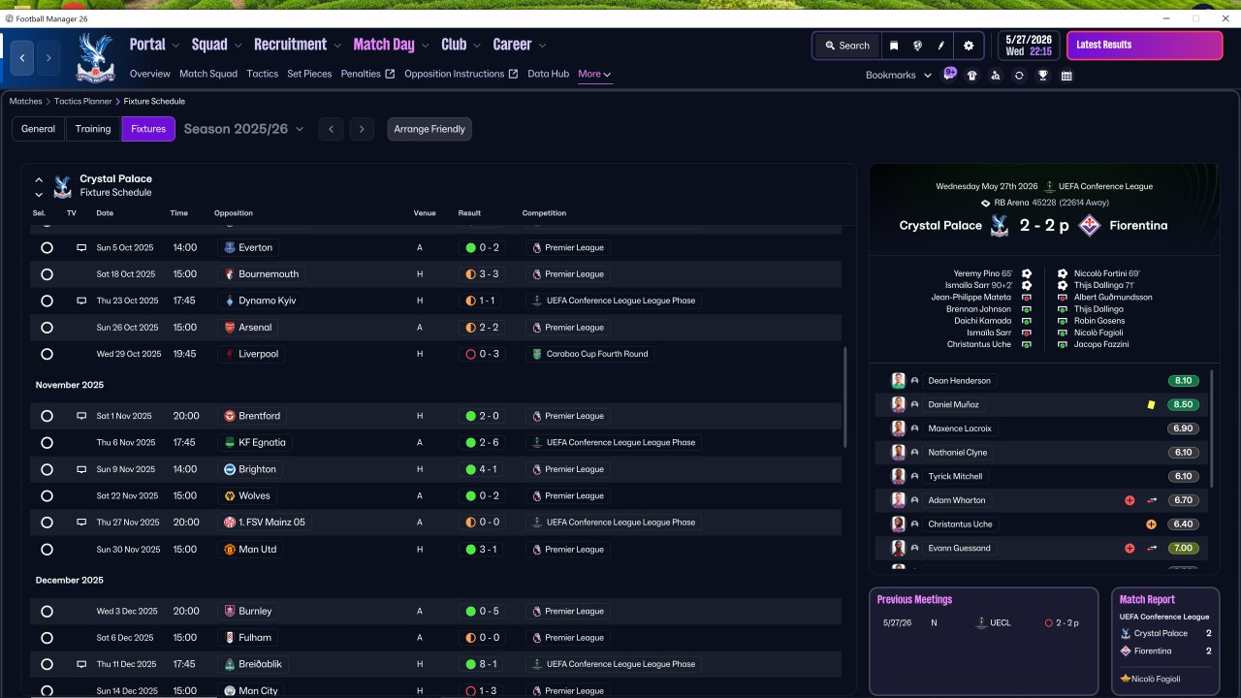Open settings with the gear icon
The width and height of the screenshot is (1241, 698).
coord(969,46)
